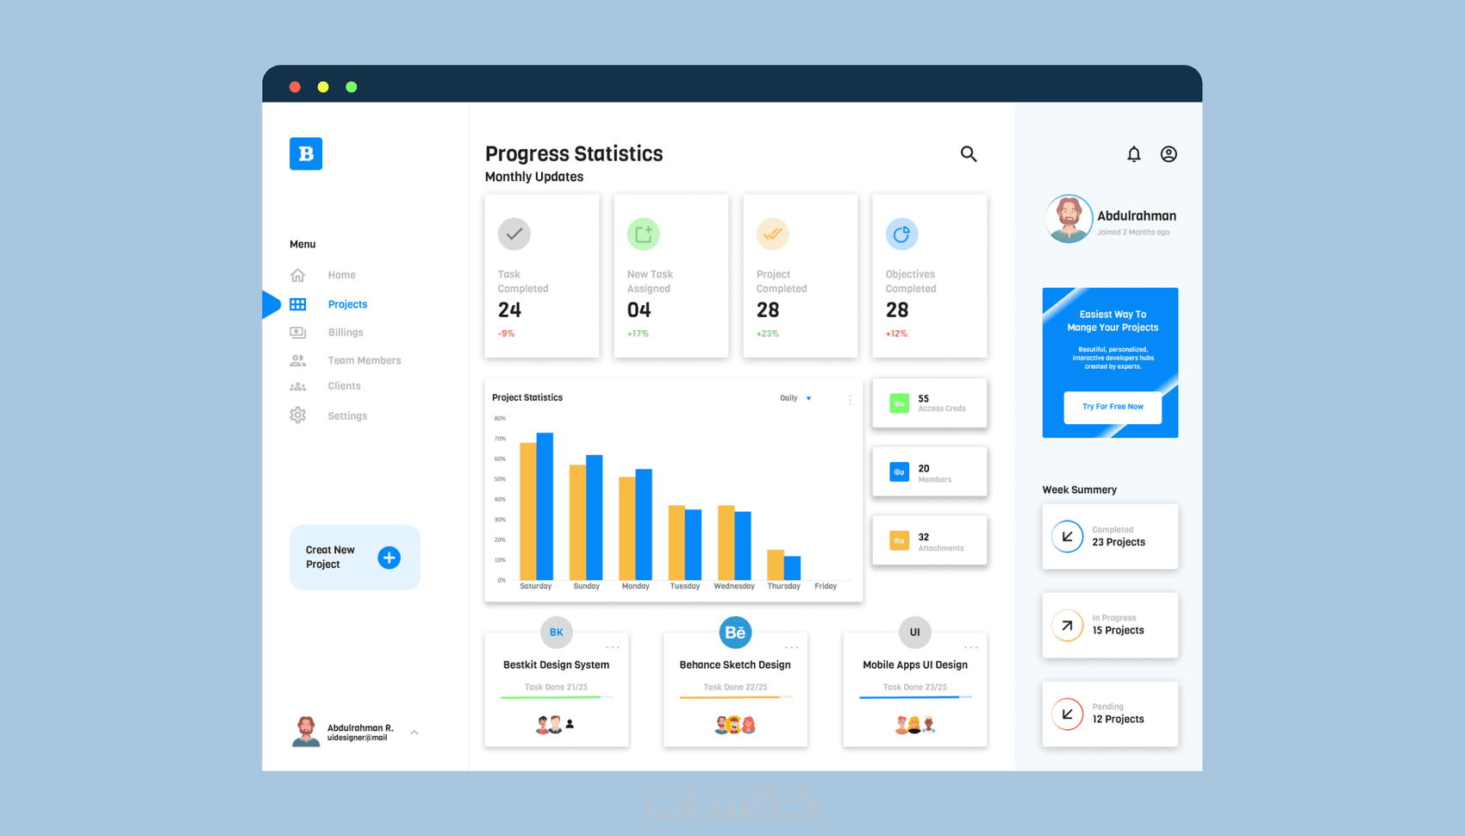The height and width of the screenshot is (836, 1465).
Task: Click the plus icon in Creat New Project
Action: click(389, 558)
